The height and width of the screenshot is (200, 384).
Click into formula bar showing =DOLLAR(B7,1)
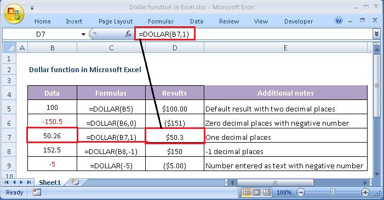(x=254, y=34)
